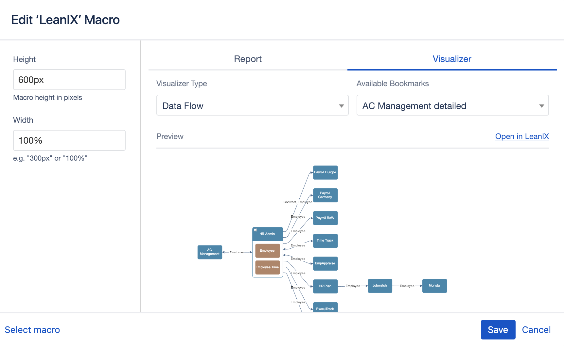Click the Preview section label
Viewport: 564px width, 346px height.
click(170, 136)
